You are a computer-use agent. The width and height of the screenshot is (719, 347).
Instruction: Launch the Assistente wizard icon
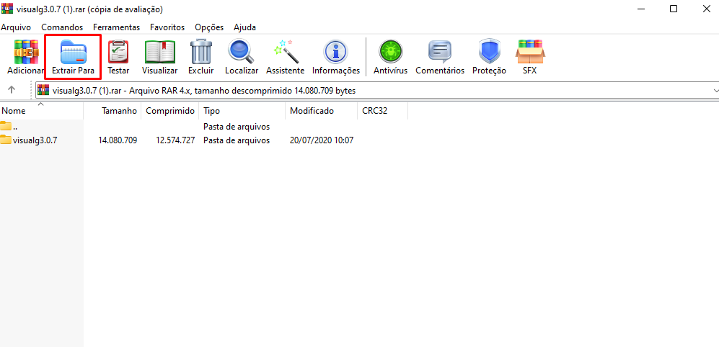tap(285, 51)
